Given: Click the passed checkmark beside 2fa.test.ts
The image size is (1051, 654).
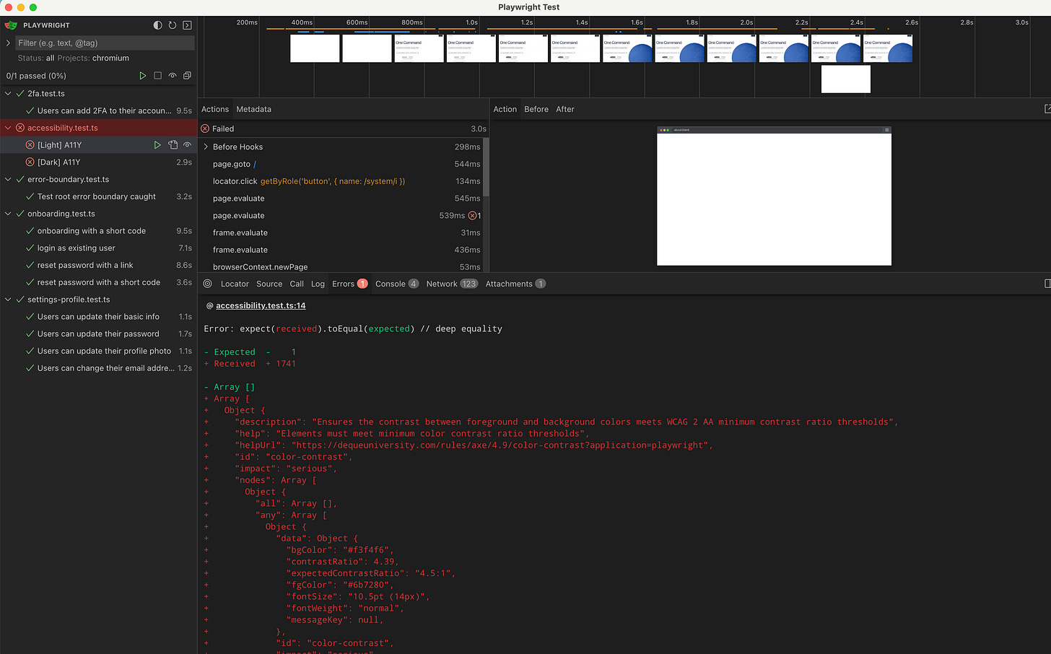Looking at the screenshot, I should 20,94.
